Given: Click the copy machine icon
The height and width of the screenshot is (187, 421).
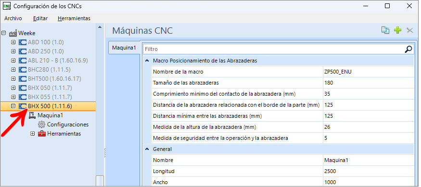Looking at the screenshot, I should coord(385,30).
